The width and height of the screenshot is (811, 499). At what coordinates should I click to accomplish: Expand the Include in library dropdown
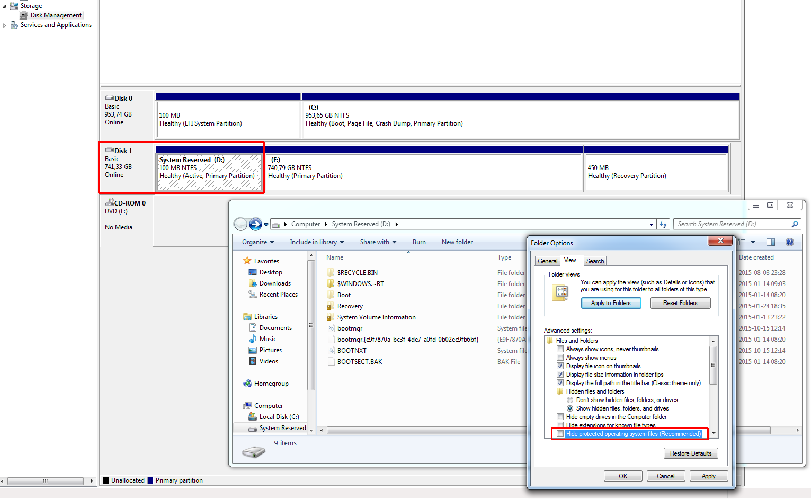tap(316, 242)
